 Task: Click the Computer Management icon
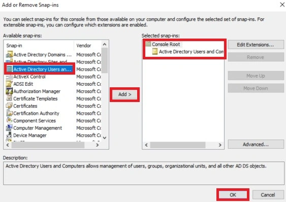coord(9,128)
